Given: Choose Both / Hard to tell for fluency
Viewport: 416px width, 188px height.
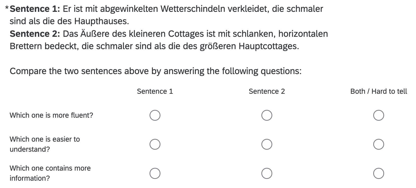Looking at the screenshot, I should click(x=379, y=115).
